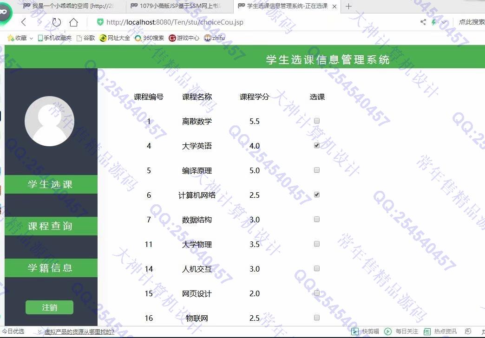
Task: Open 今日优选 in the status bar
Action: [x=13, y=331]
